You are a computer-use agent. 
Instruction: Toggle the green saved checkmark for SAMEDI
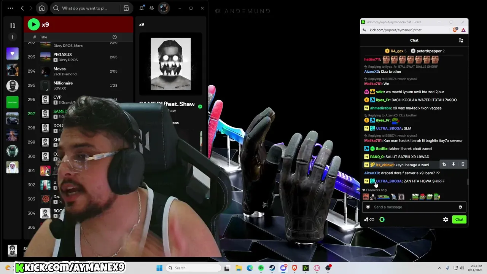point(200,107)
